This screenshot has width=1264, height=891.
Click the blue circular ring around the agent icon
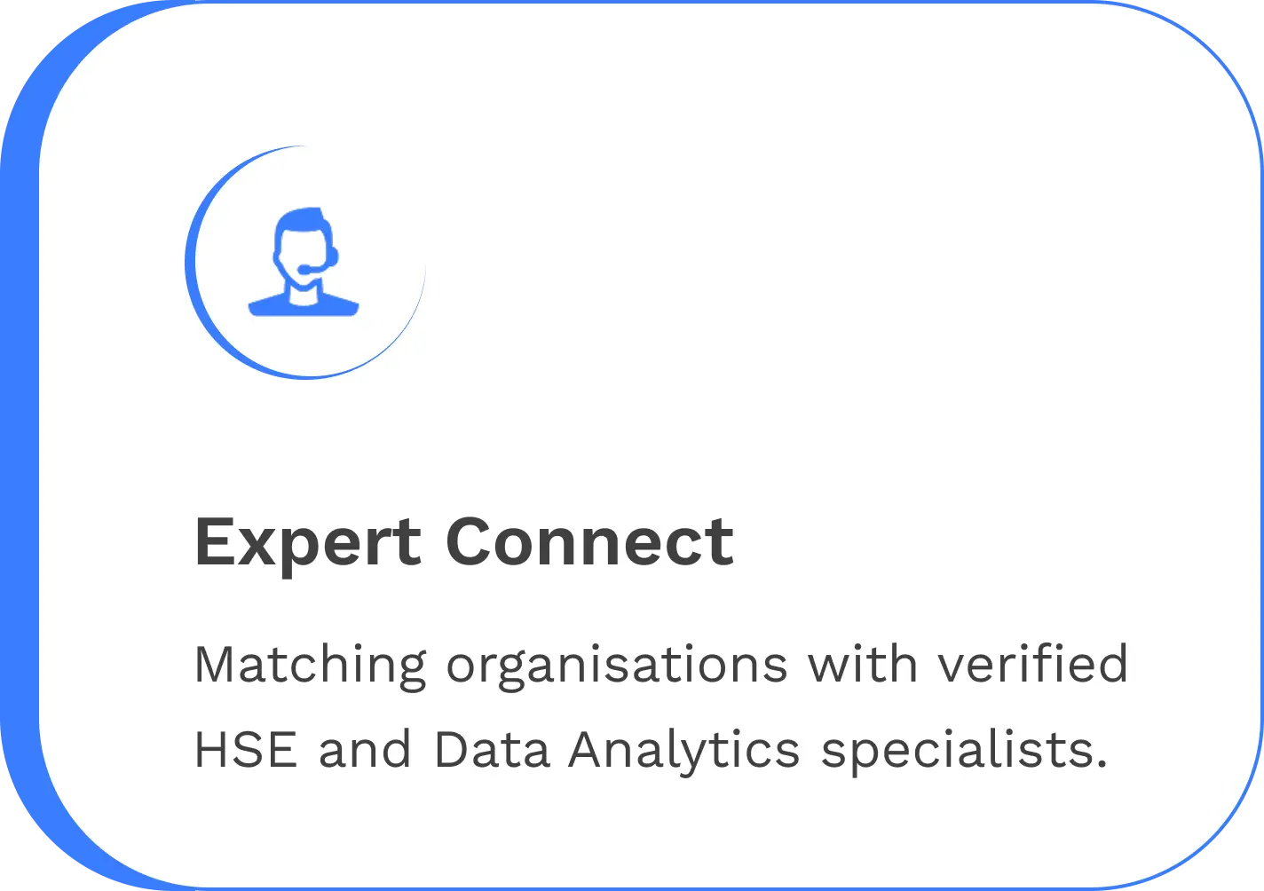[191, 263]
